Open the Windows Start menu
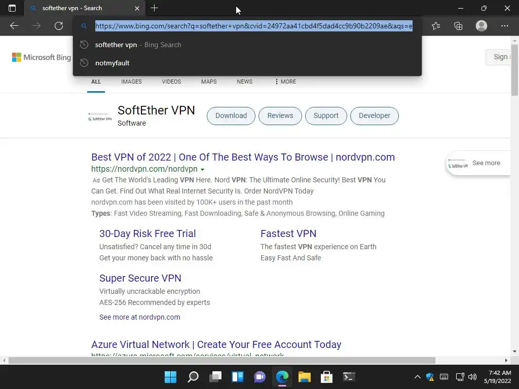Viewport: 519px width, 389px height. (x=170, y=377)
